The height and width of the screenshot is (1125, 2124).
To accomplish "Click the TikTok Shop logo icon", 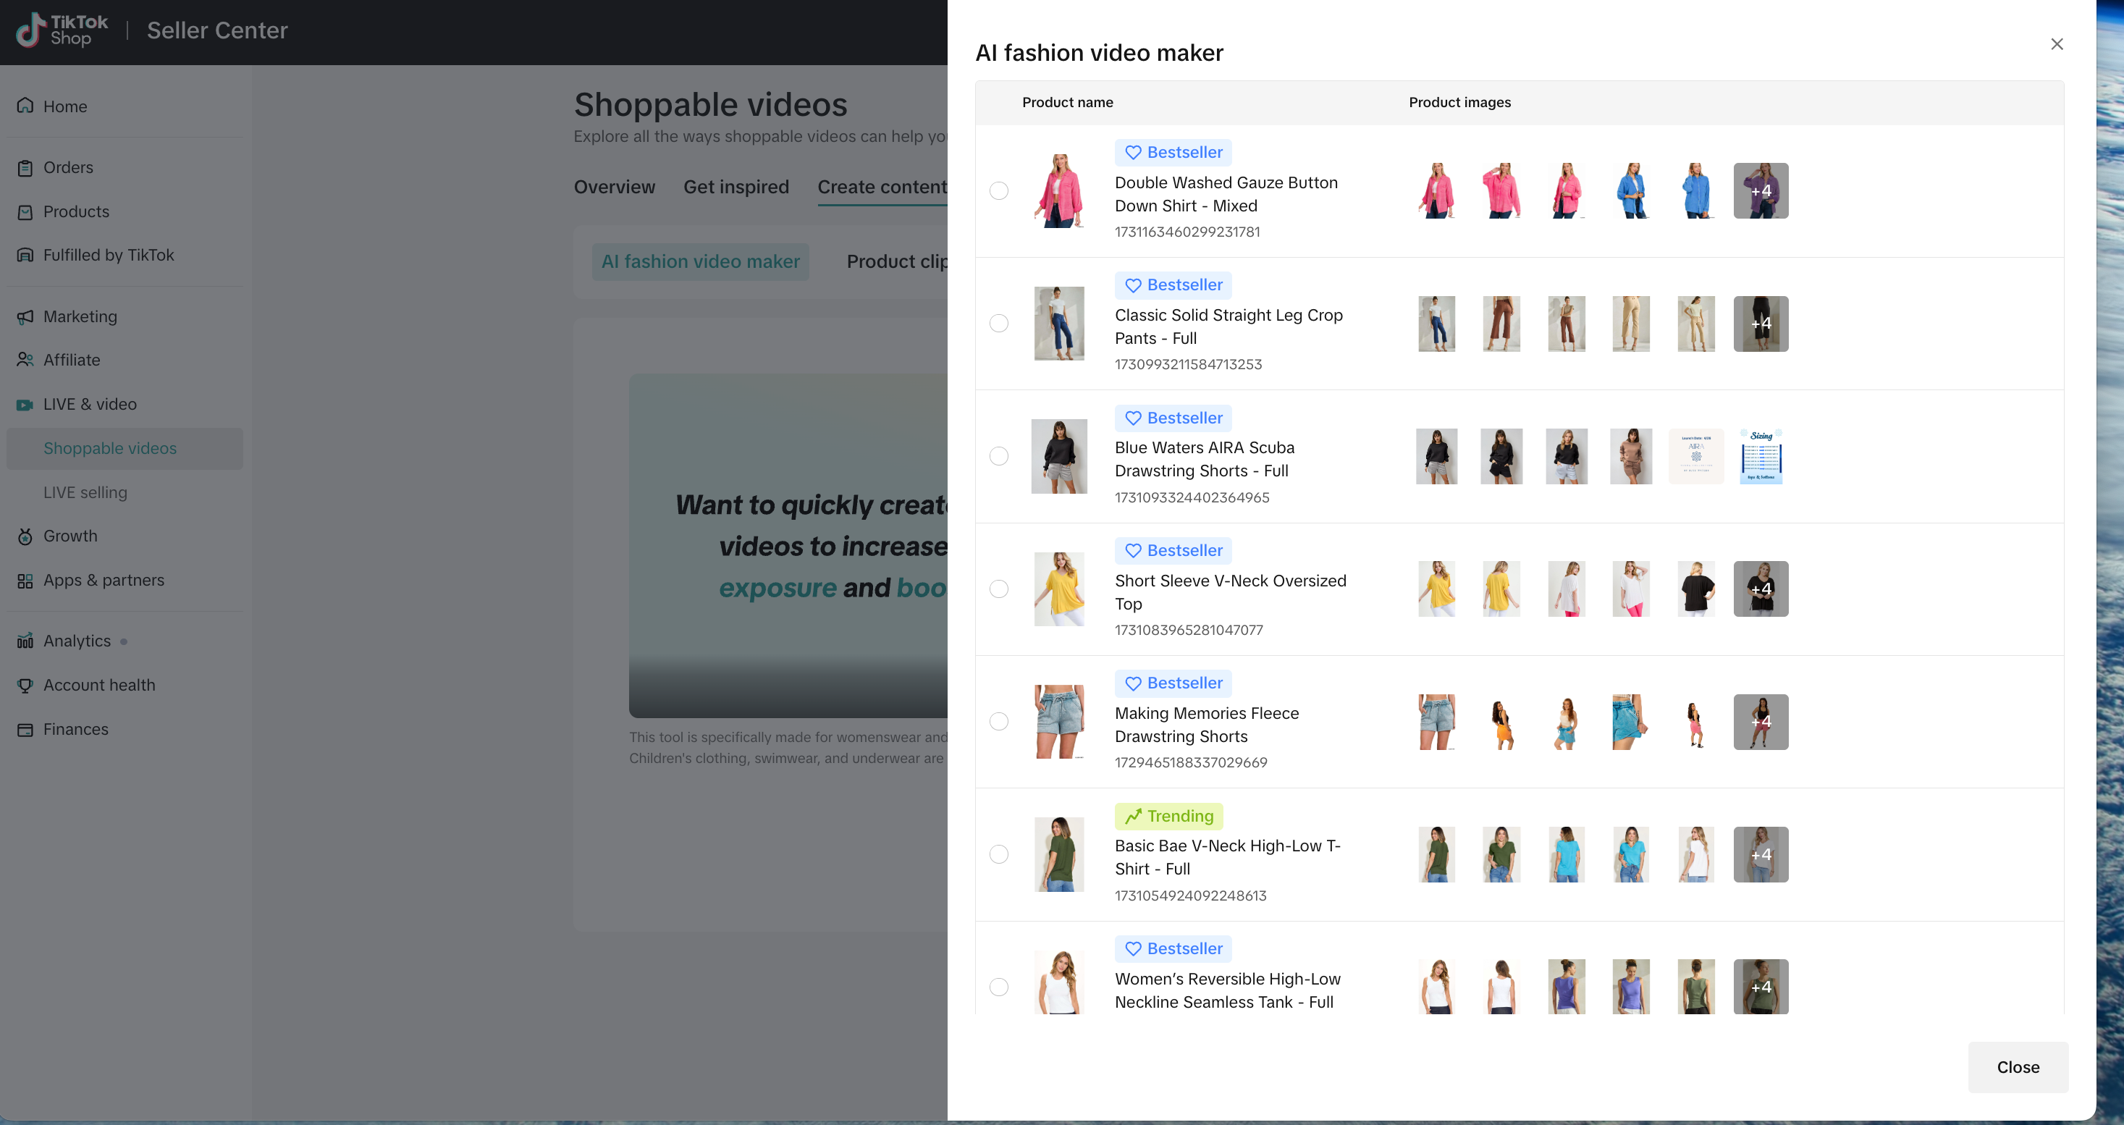I will click(x=30, y=30).
